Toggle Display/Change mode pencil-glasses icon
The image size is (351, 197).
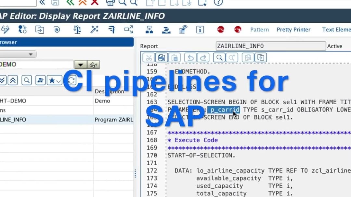pos(5,29)
